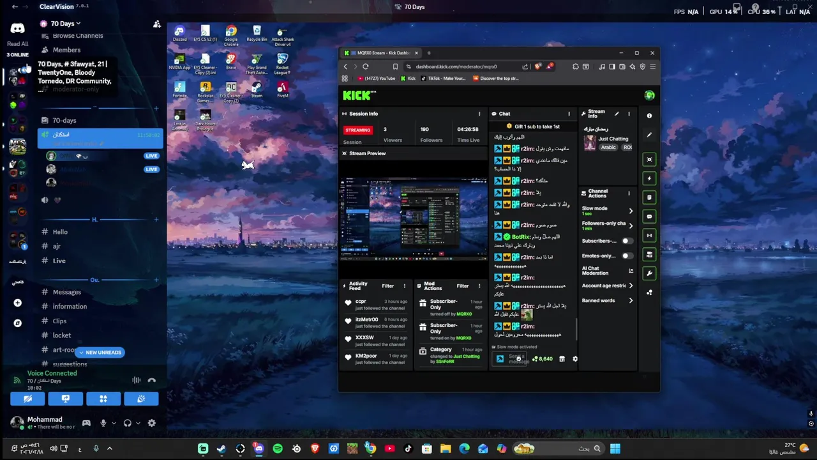This screenshot has height=460, width=817.
Task: Show hidden system tray icons chevron
Action: pos(109,448)
